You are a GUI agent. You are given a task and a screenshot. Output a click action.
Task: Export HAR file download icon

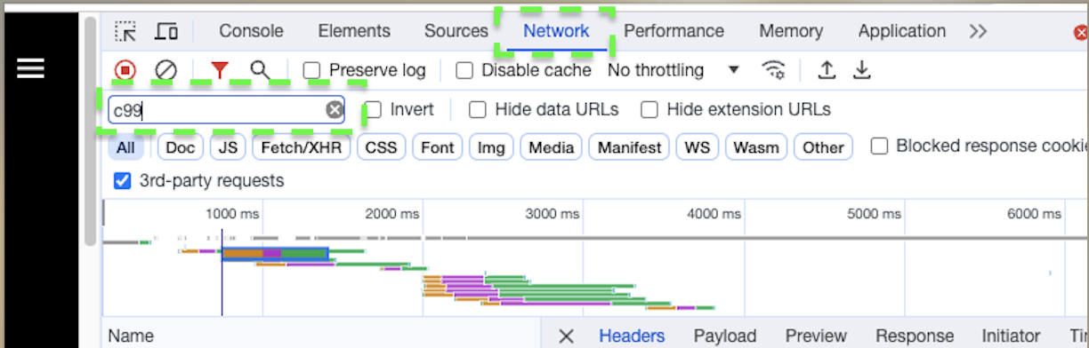tap(861, 70)
